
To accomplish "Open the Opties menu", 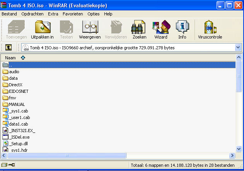I will tap(93, 14).
